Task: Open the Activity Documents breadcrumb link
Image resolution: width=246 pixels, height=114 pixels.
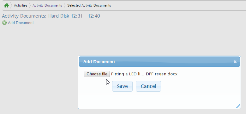Action: click(x=47, y=5)
